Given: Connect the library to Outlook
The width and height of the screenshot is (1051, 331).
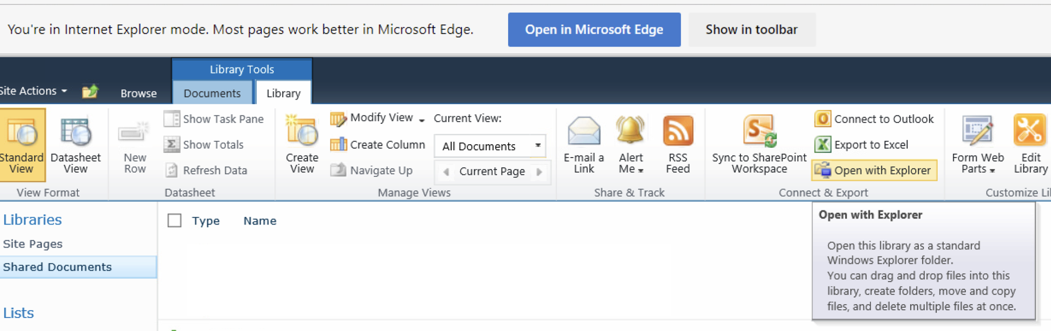Looking at the screenshot, I should pyautogui.click(x=874, y=119).
